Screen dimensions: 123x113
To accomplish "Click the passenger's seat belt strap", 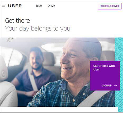I will click(x=32, y=79).
